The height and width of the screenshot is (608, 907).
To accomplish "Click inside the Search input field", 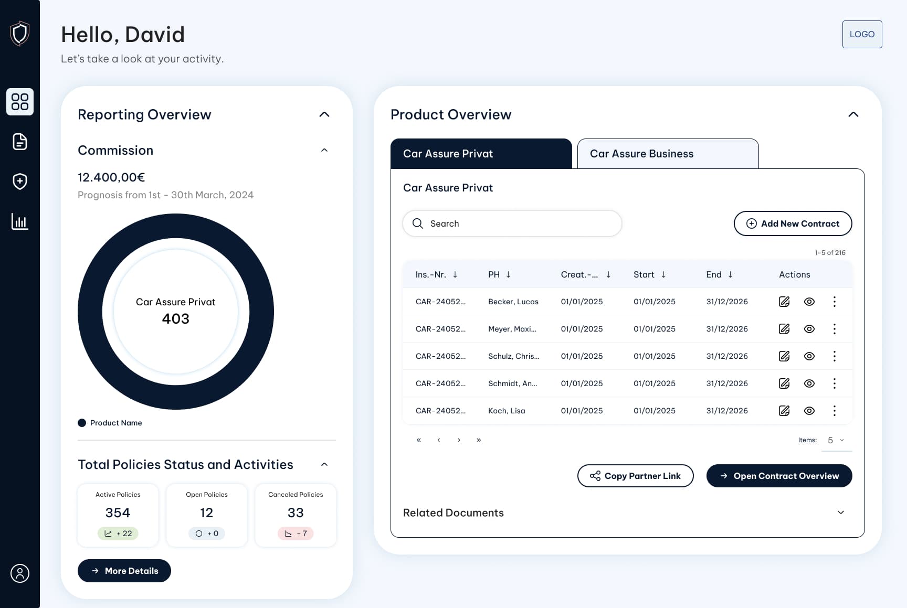I will [512, 223].
